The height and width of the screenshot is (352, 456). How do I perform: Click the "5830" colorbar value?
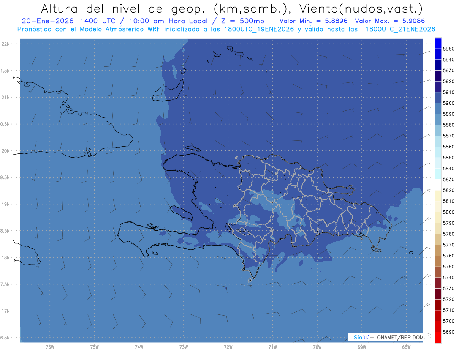pyautogui.click(x=448, y=180)
